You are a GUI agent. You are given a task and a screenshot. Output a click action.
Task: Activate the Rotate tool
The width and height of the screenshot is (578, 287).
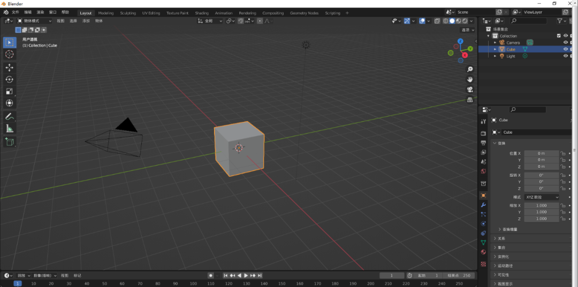point(10,79)
